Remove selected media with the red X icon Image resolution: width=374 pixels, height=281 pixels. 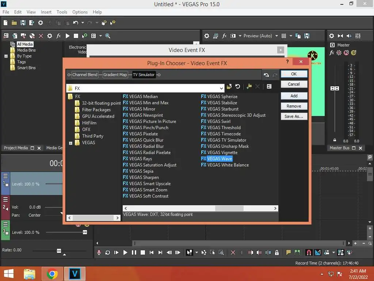(x=41, y=36)
